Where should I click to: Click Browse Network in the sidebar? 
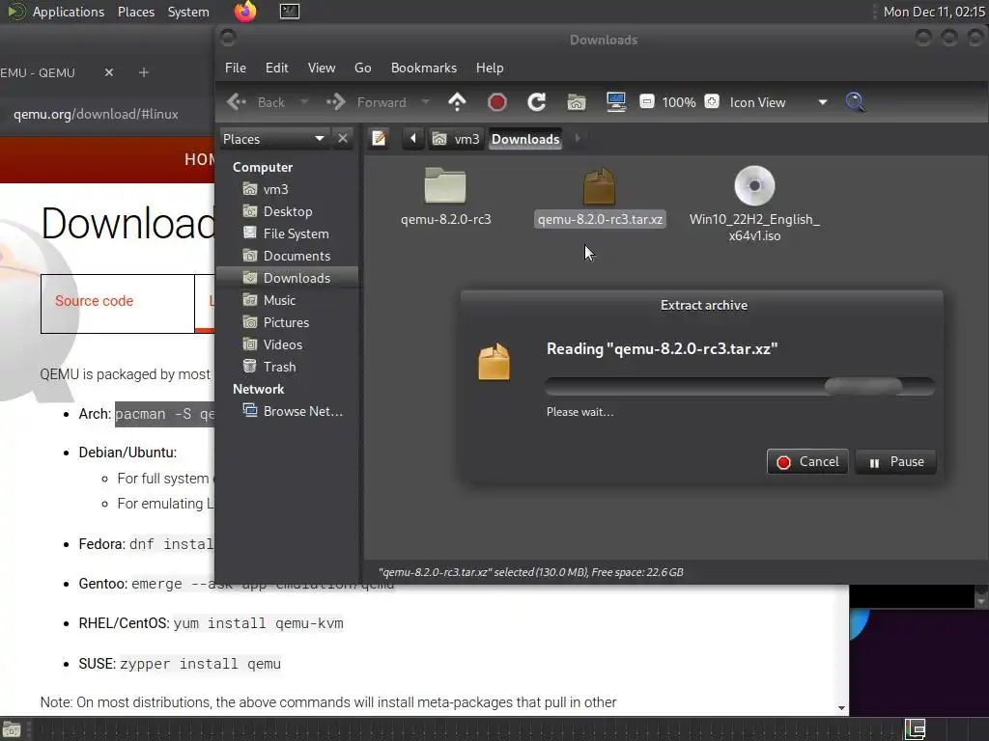tap(288, 411)
